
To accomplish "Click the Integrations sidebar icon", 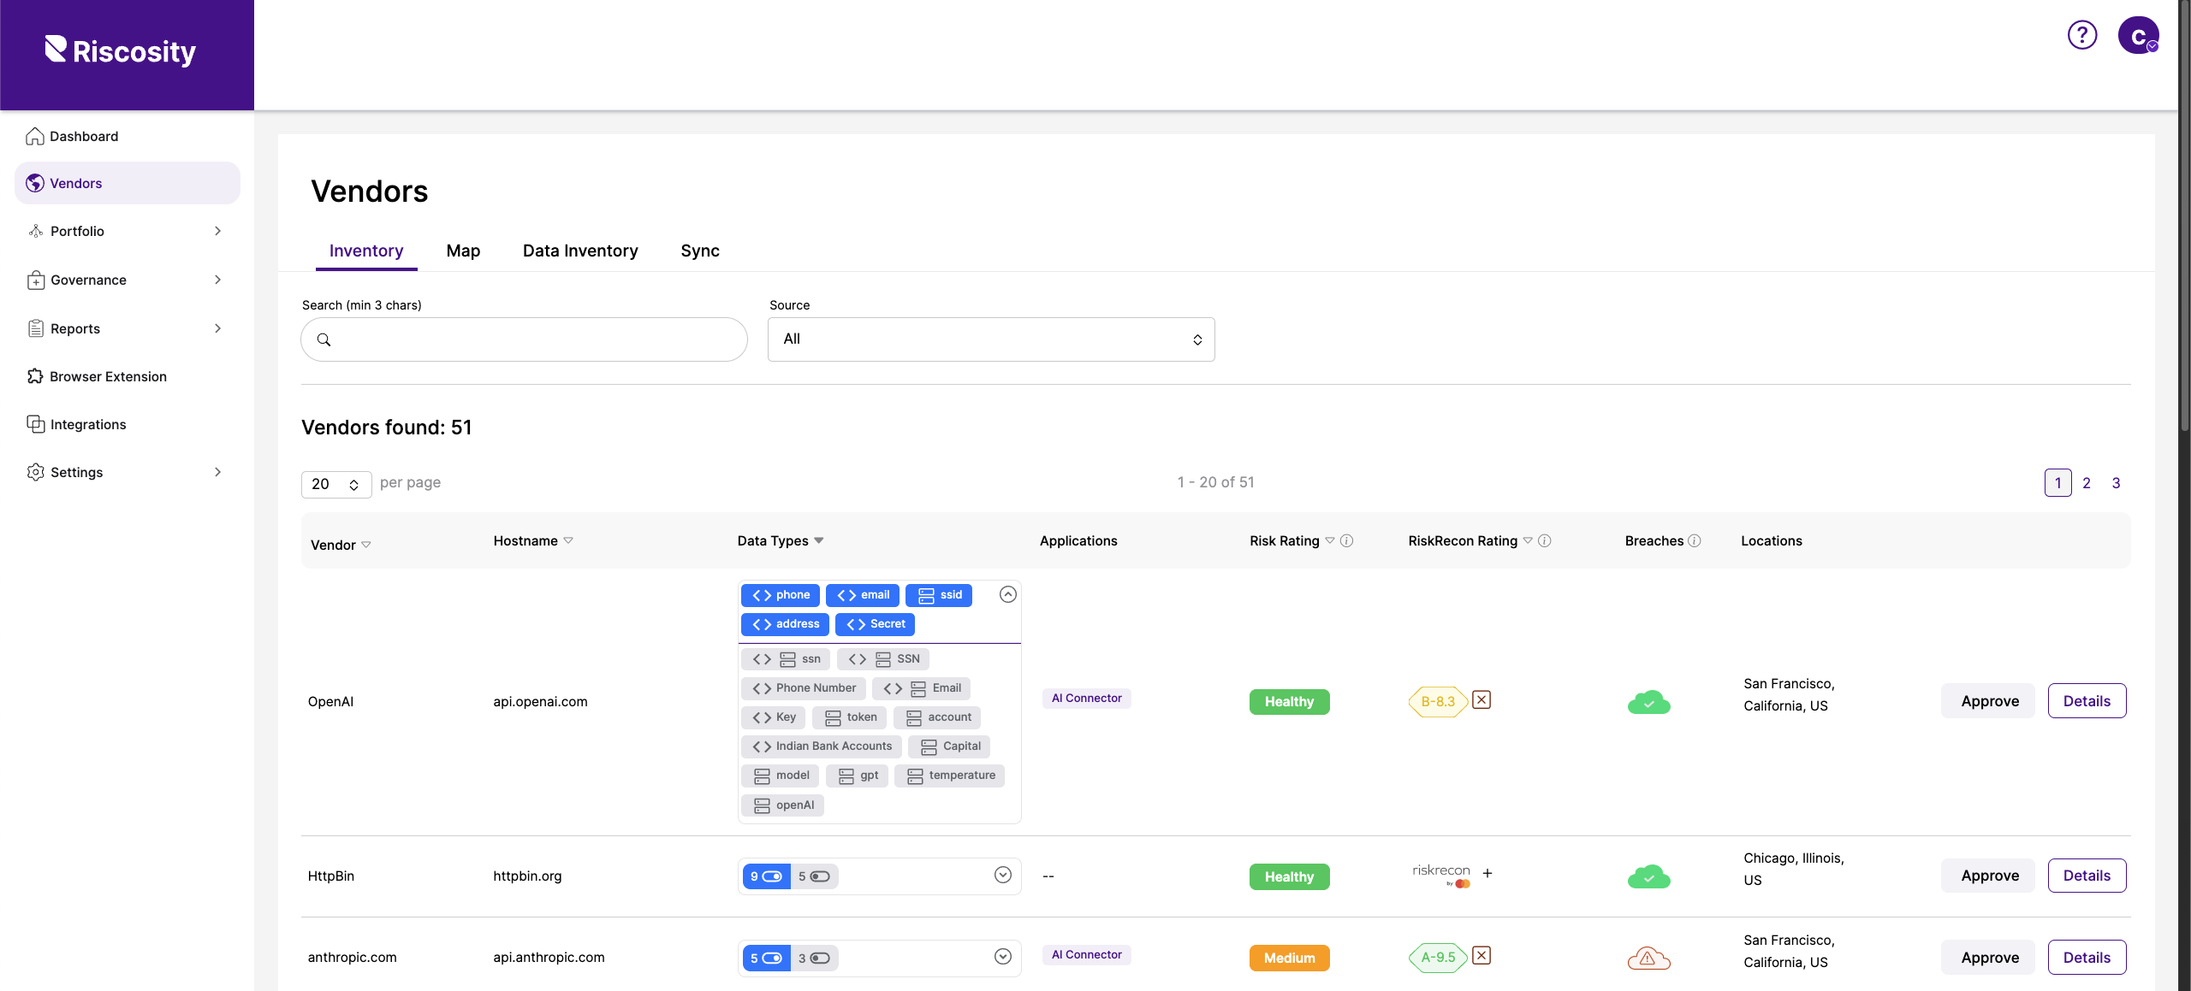I will point(36,424).
